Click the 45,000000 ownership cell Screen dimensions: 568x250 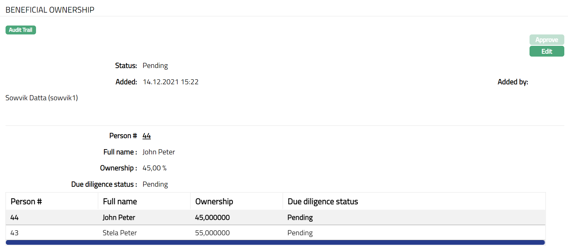point(212,217)
